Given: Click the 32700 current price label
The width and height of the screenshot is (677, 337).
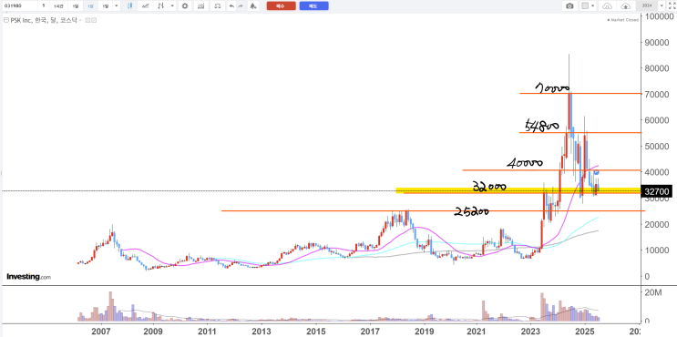Looking at the screenshot, I should (x=656, y=191).
